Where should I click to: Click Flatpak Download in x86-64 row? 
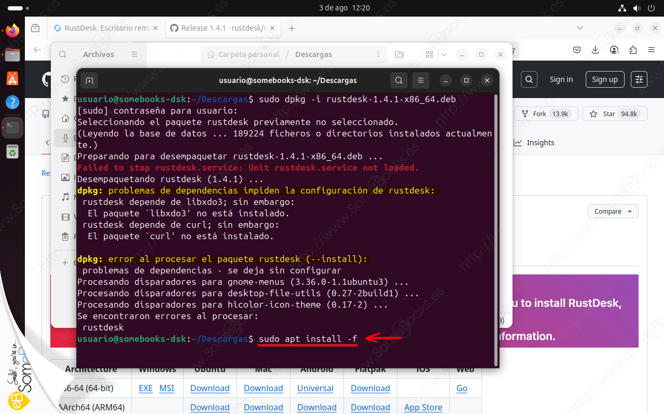tap(370, 388)
